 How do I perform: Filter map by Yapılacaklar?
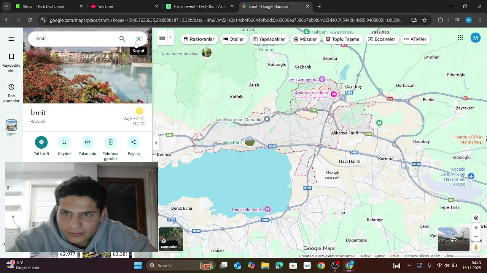(269, 39)
